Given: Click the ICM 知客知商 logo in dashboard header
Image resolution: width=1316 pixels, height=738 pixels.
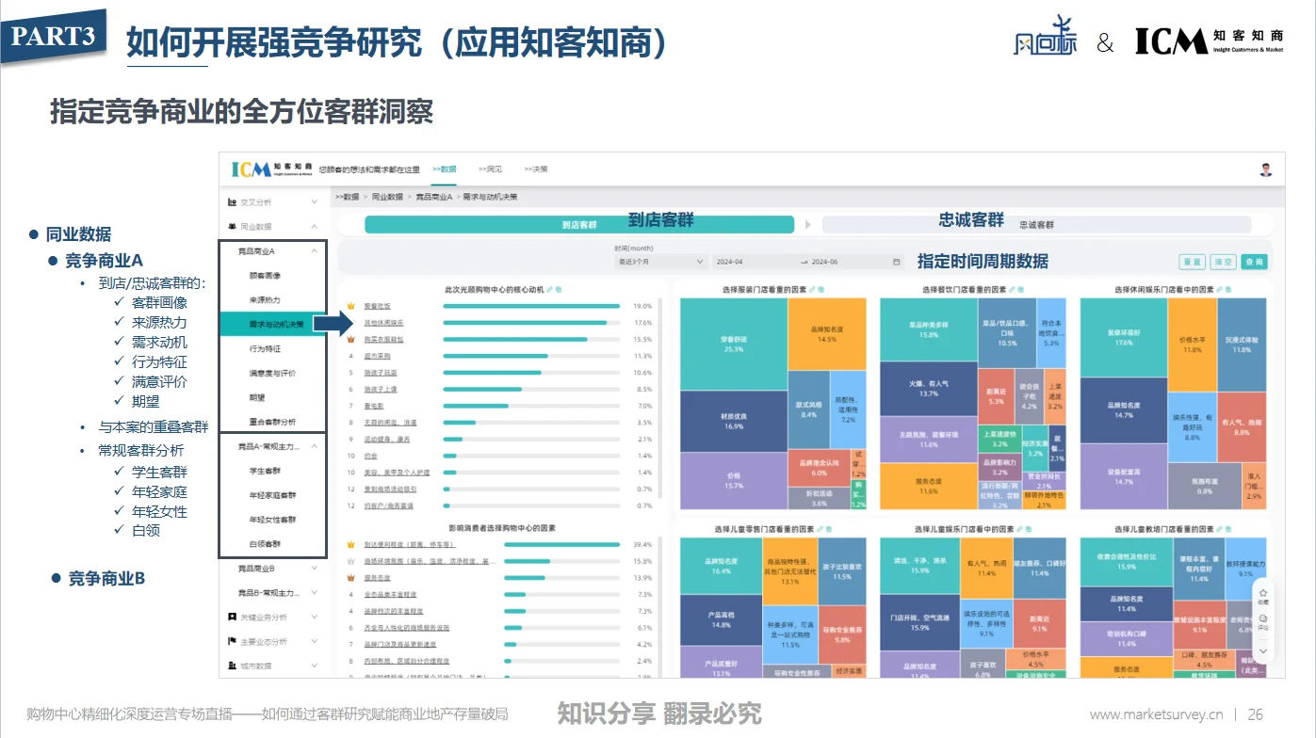Looking at the screenshot, I should pos(272,169).
